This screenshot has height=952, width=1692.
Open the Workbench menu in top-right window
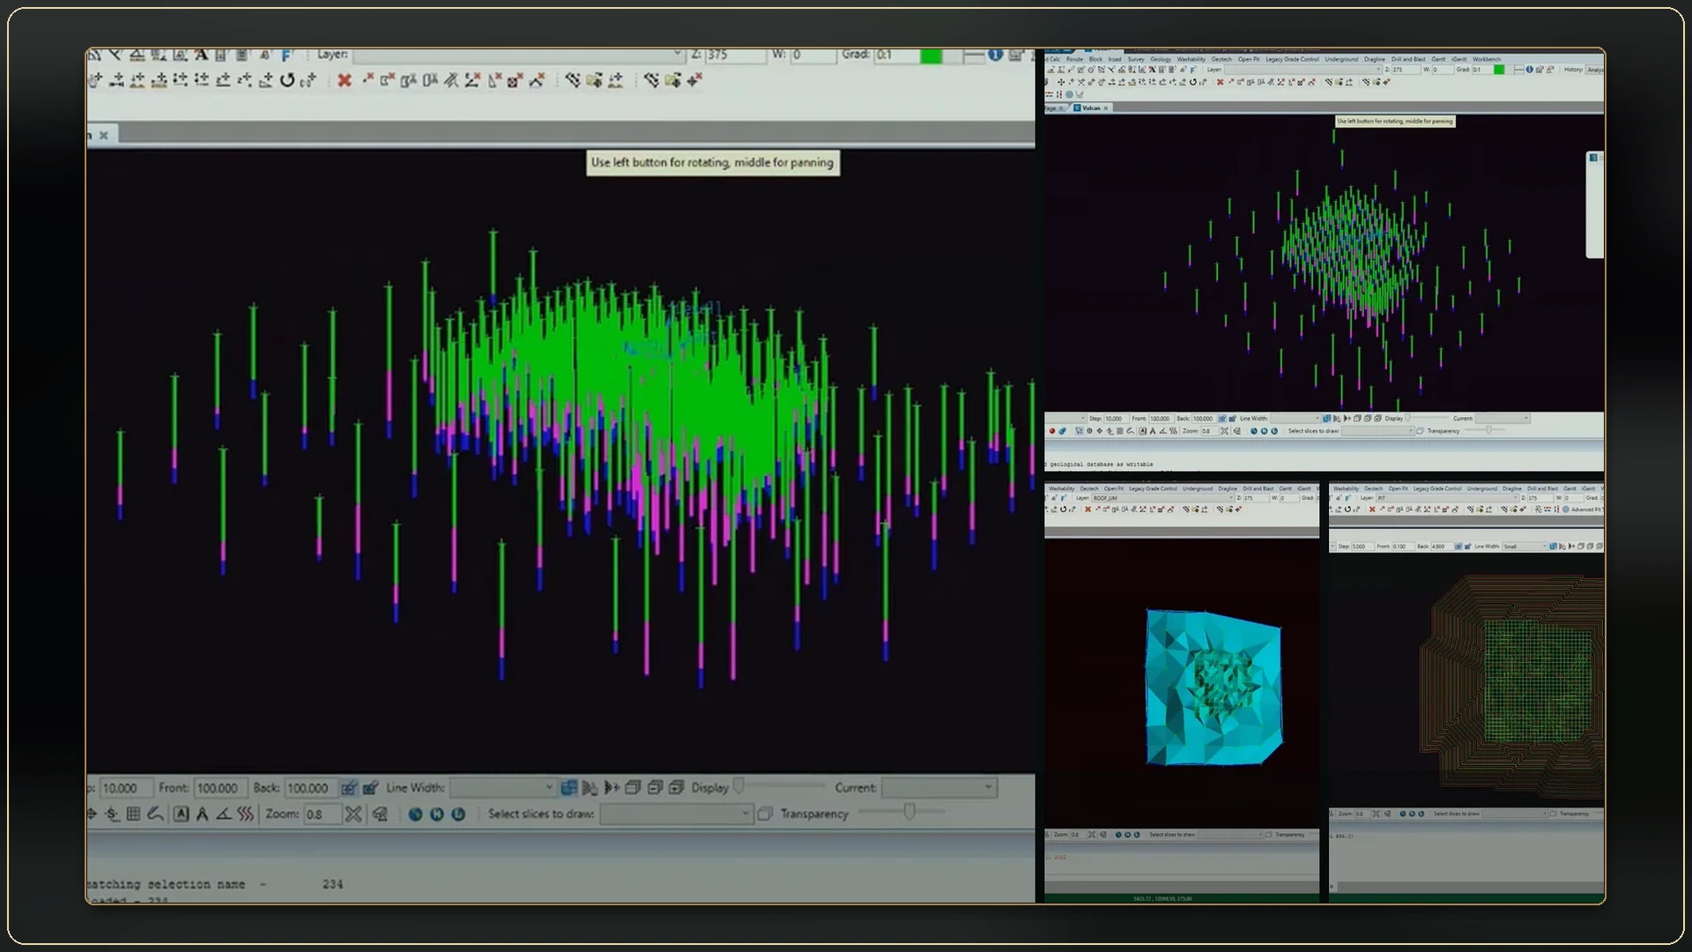[1487, 59]
